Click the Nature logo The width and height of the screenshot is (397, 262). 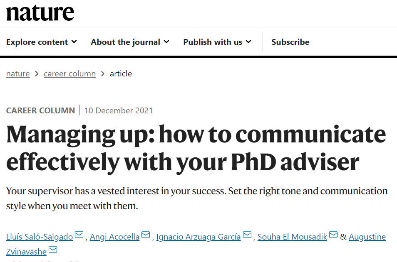(x=40, y=12)
